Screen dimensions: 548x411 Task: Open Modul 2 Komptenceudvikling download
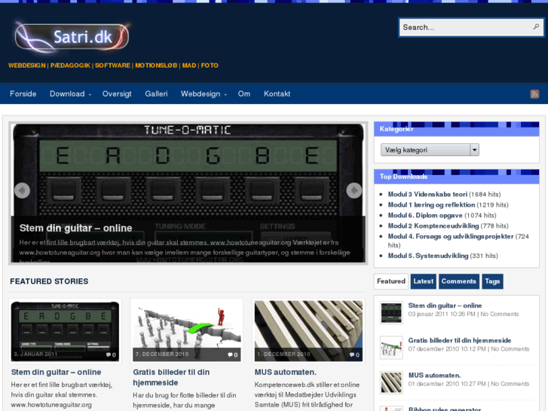click(x=433, y=226)
